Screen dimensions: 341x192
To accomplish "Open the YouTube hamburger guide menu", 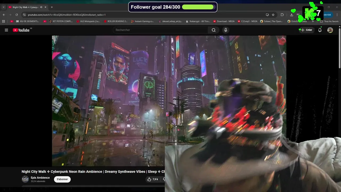I will point(6,30).
